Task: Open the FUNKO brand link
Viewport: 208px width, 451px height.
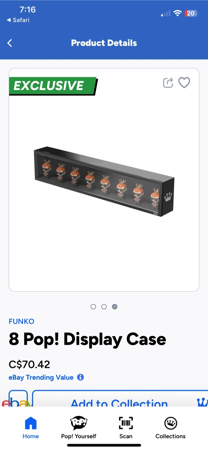Action: click(x=22, y=321)
